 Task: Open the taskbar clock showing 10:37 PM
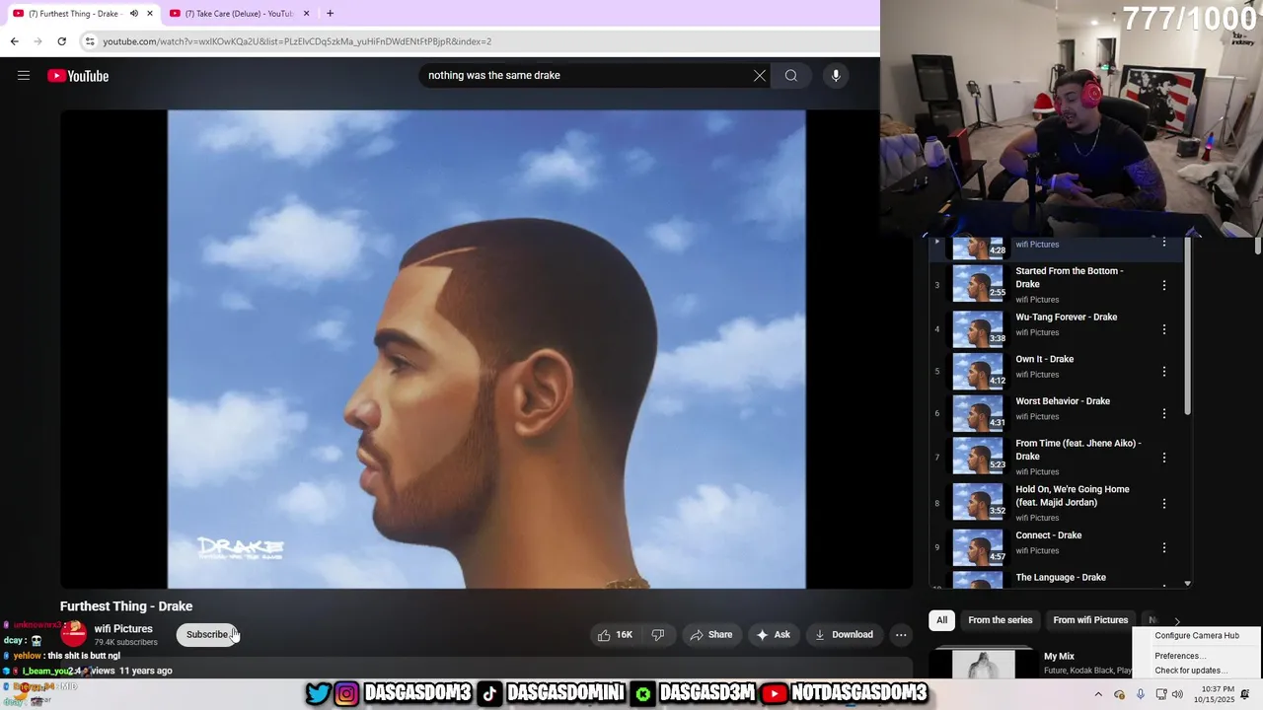(1215, 694)
